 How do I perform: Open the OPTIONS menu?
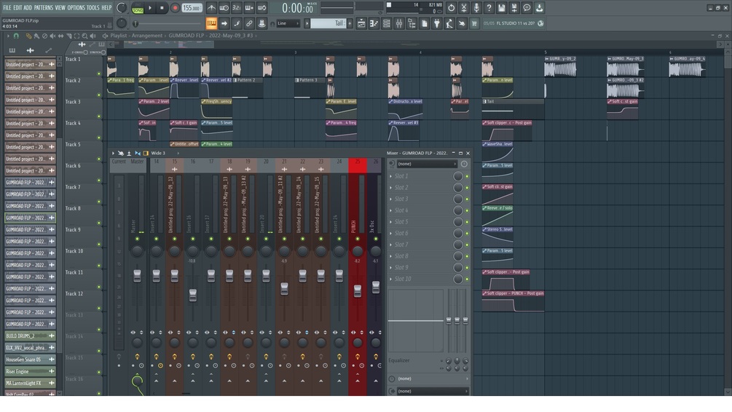click(x=76, y=7)
